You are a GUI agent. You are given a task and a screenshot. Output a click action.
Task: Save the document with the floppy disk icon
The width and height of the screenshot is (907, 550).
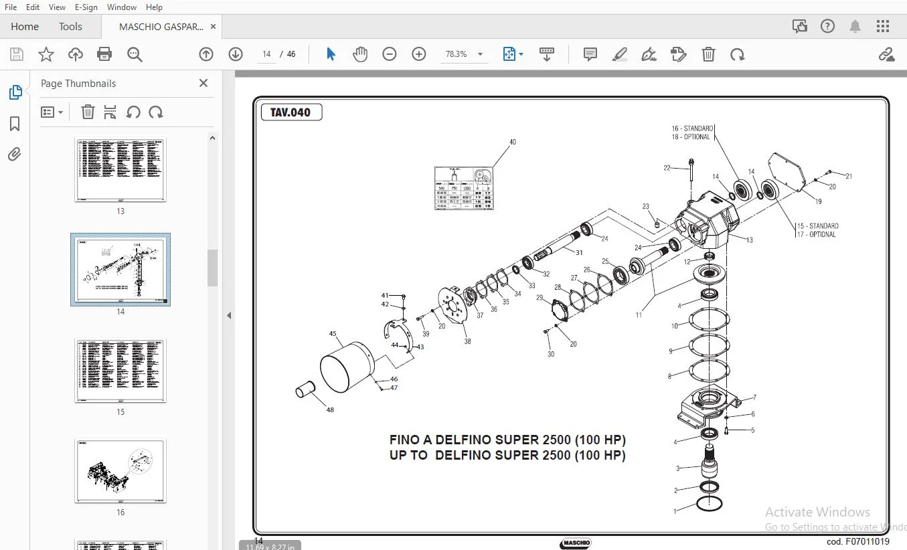(x=17, y=54)
